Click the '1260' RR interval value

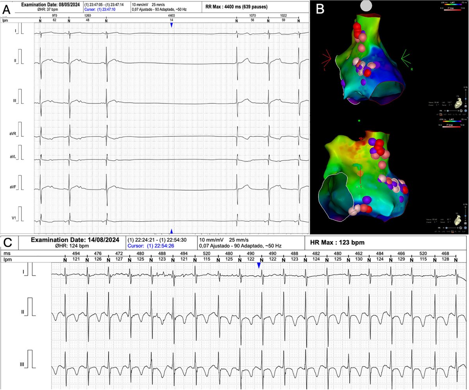pos(88,16)
